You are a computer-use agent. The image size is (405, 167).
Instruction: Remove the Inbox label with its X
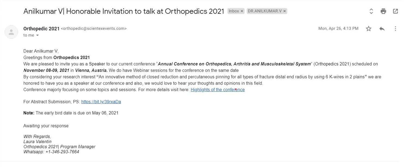242,11
